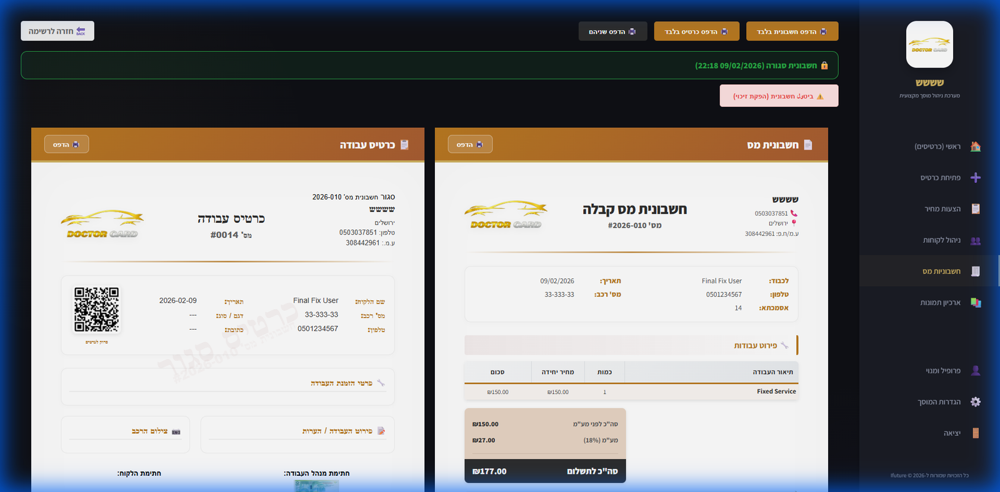The width and height of the screenshot is (1000, 492).
Task: Select the tax invoices 'חשבוניות מס' sidebar item
Action: [929, 271]
